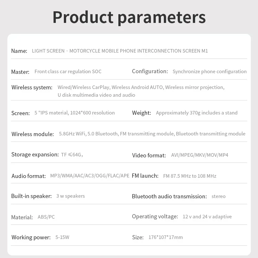This screenshot has width=258, height=258.
Task: Select the Configuration label
Action: click(x=150, y=71)
